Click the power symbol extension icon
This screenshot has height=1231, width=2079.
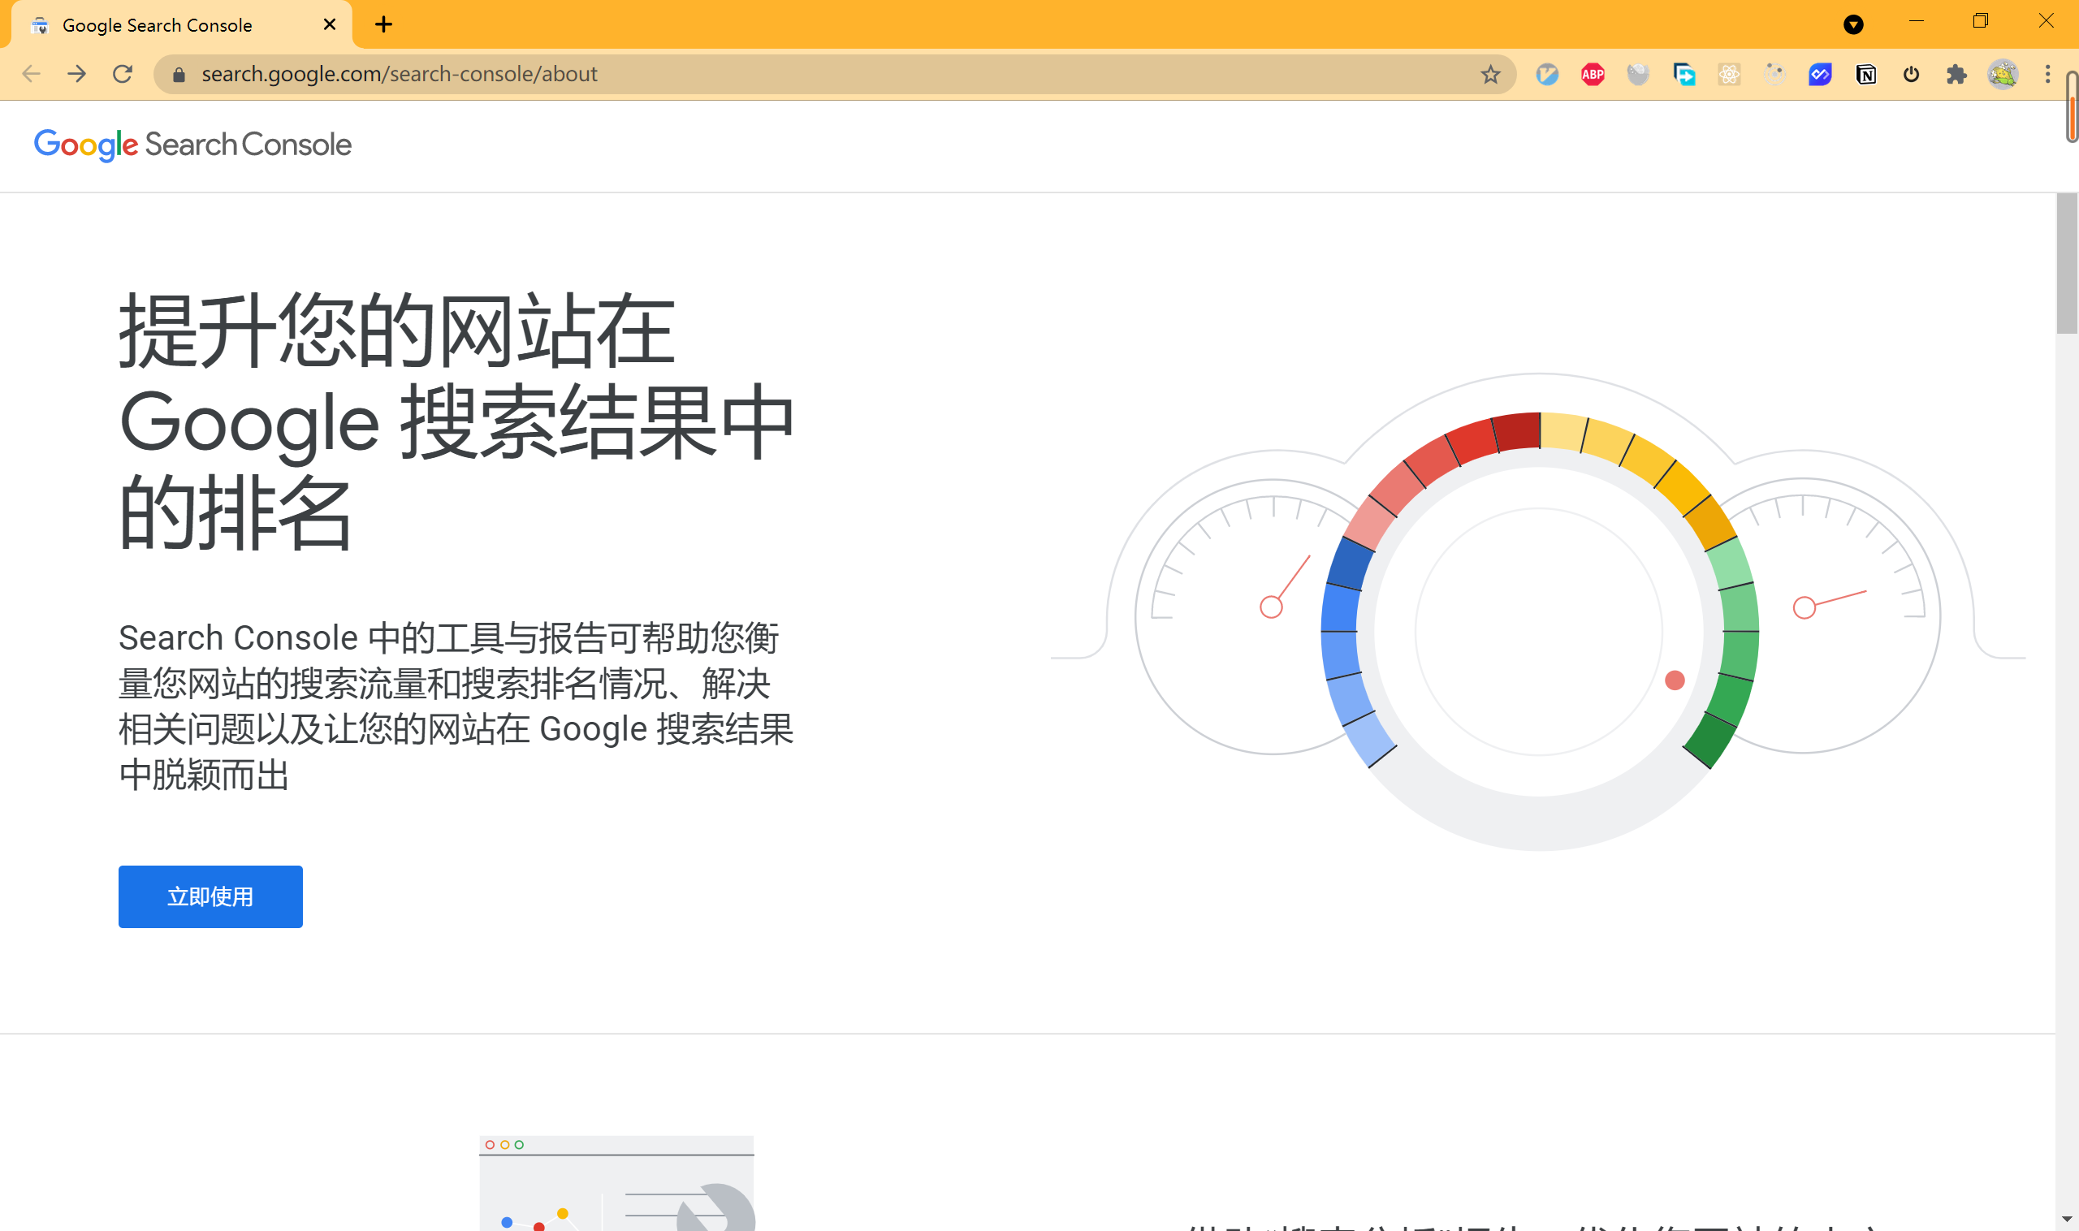pyautogui.click(x=1912, y=74)
